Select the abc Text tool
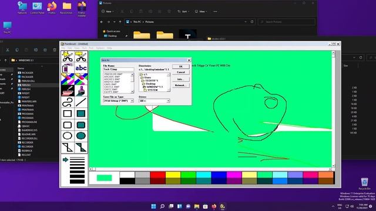The image size is (376, 211). (x=81, y=68)
